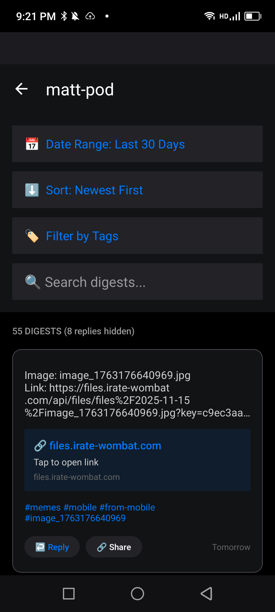Select the #from-mobile tag

coord(127,507)
